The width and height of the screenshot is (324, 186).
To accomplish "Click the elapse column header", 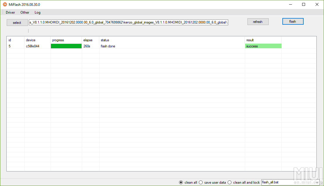I will coord(91,40).
